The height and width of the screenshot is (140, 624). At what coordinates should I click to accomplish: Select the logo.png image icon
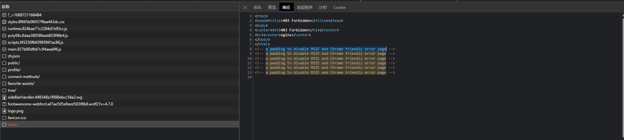[x=4, y=111]
